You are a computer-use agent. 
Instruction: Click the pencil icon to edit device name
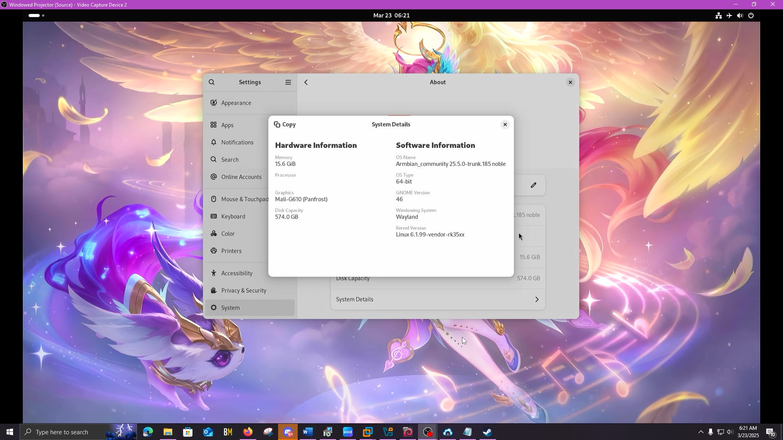click(x=533, y=185)
